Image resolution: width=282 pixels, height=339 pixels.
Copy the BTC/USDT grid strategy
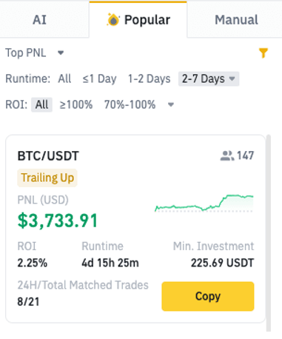208,296
